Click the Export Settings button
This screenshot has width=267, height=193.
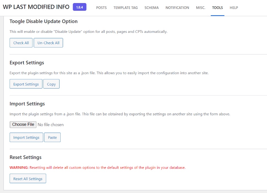pyautogui.click(x=26, y=84)
